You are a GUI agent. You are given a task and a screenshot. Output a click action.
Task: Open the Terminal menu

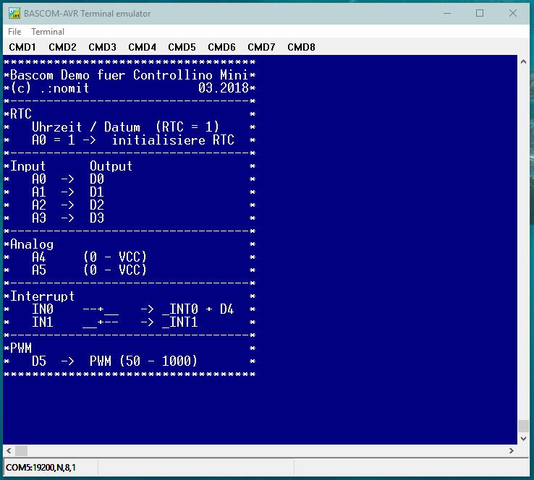click(x=48, y=32)
